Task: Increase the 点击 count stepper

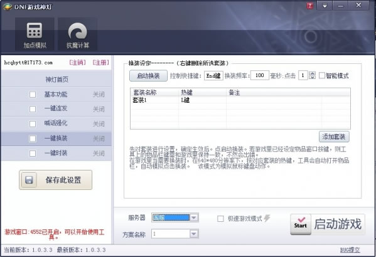Action: tap(312, 73)
